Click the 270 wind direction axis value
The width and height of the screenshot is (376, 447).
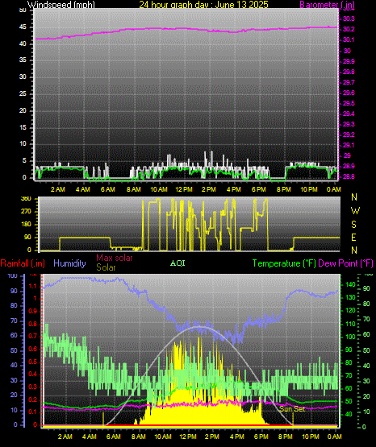coord(26,212)
